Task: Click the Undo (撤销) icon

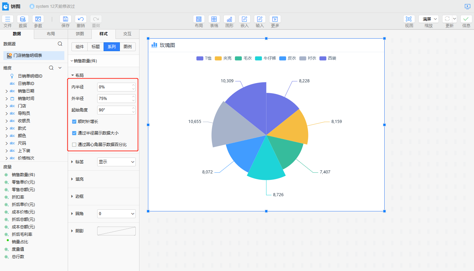Action: point(81,19)
